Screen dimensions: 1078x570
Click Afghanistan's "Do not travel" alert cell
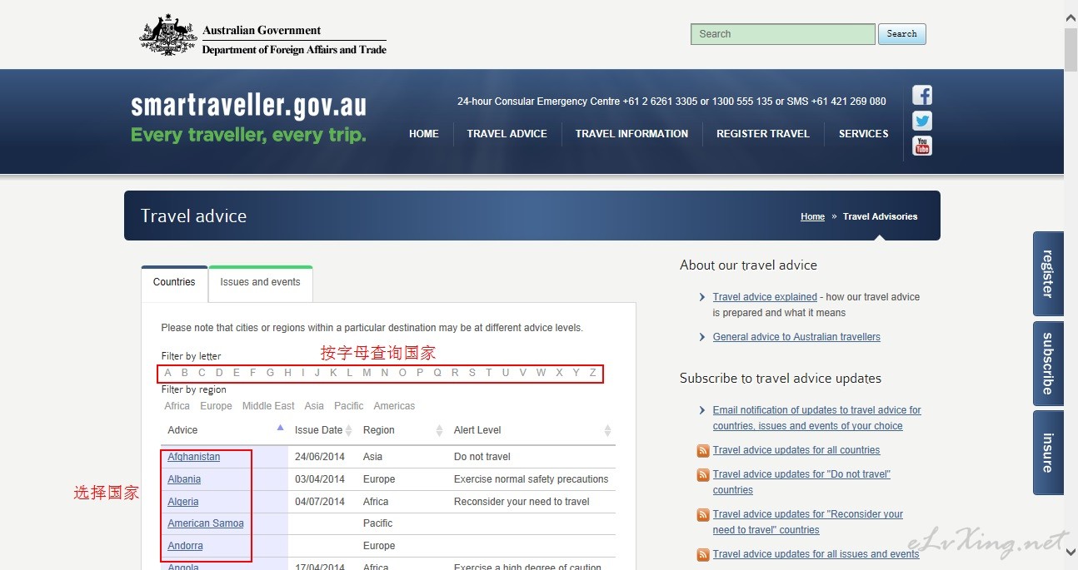point(482,457)
